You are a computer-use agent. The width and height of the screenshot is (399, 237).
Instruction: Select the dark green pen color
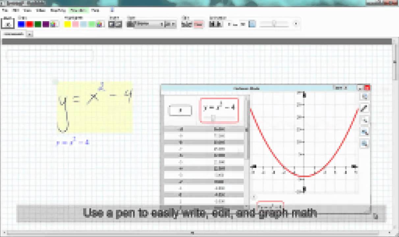click(38, 24)
